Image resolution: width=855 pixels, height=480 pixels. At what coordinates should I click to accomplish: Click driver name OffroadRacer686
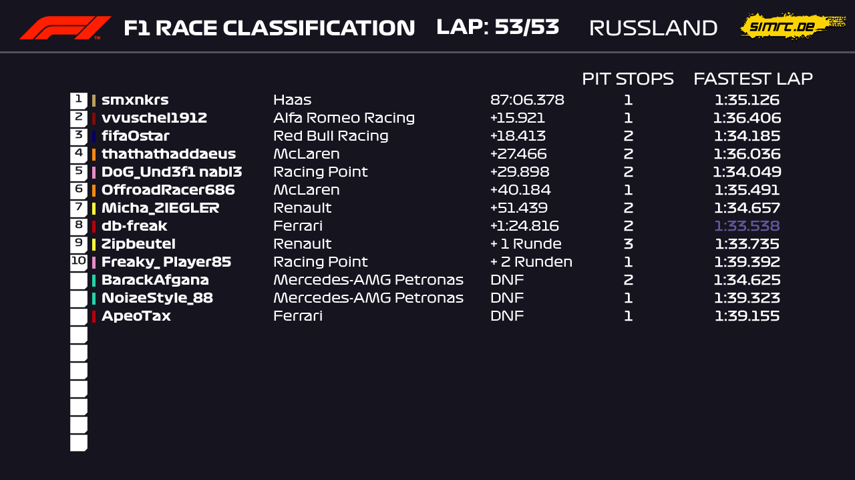[168, 190]
